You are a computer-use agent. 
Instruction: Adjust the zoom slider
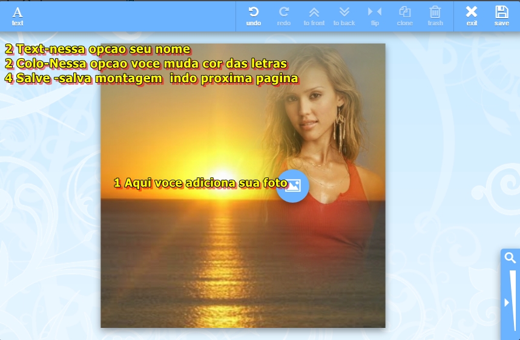click(x=513, y=301)
